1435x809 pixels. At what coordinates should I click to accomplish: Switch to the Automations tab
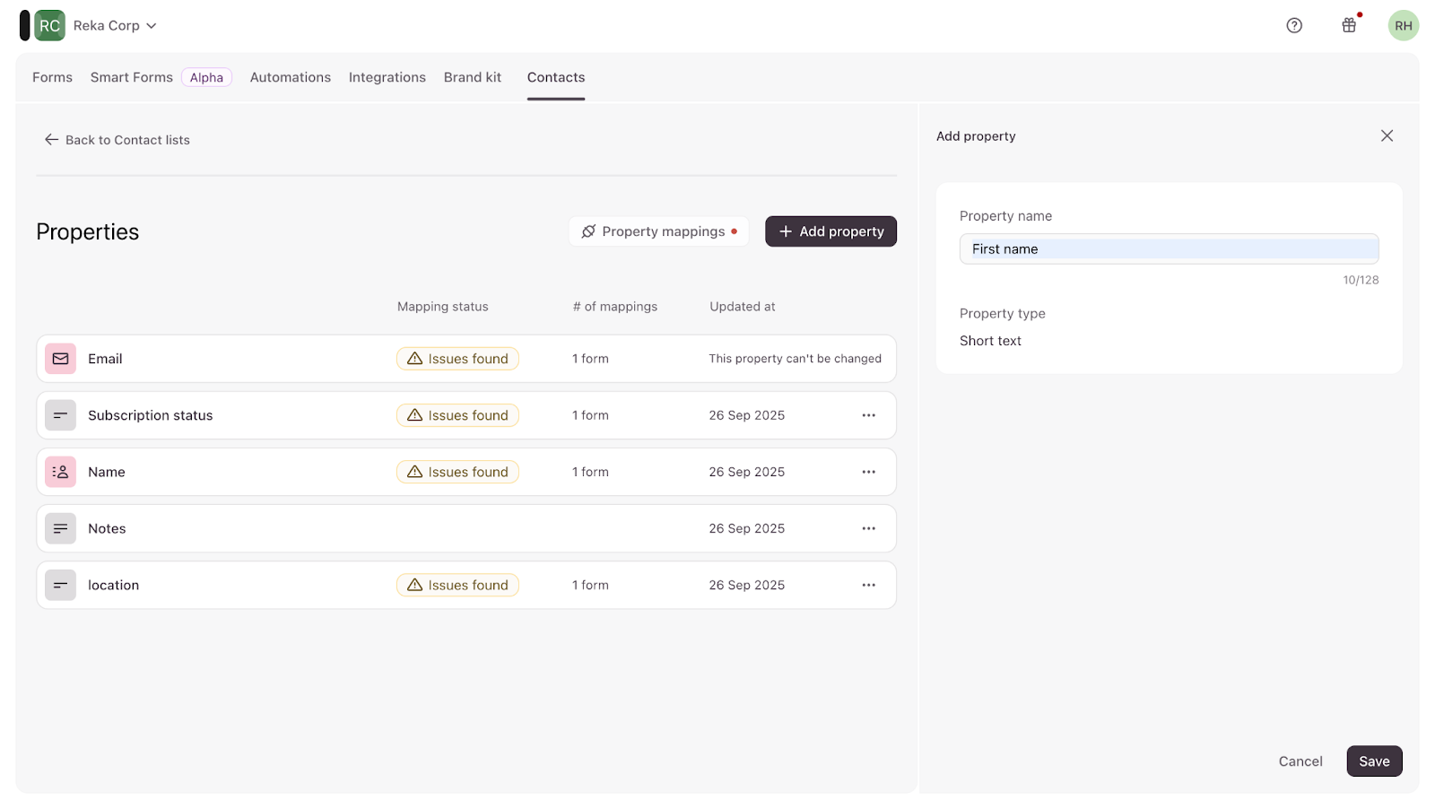290,77
